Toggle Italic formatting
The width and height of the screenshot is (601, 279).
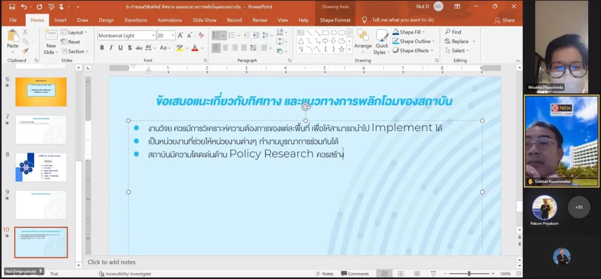tap(111, 48)
